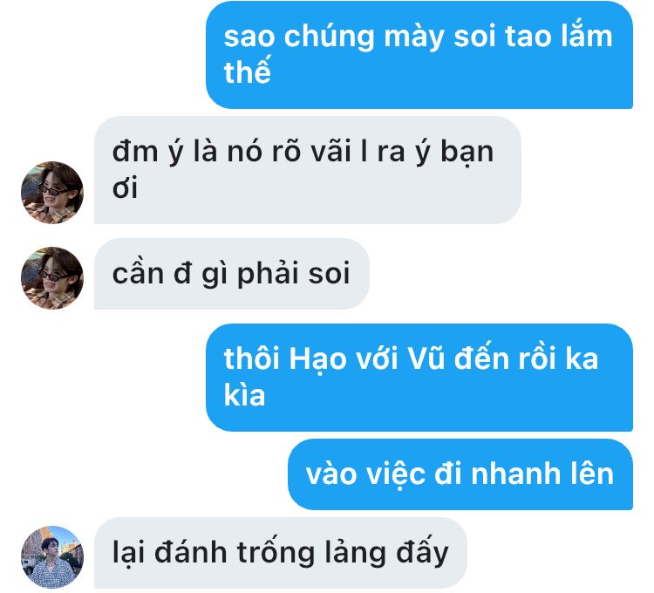
Task: Open sunglasses avatar beside "cần đ gì phải soi"
Action: (52, 277)
